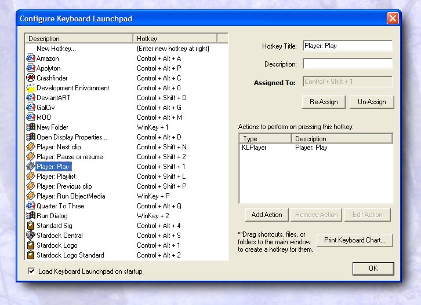Confirm with the OK button
The width and height of the screenshot is (421, 305).
(373, 269)
